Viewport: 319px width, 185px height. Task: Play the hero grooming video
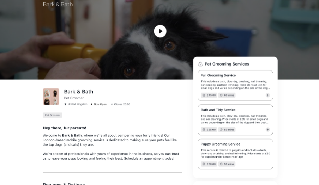point(160,31)
